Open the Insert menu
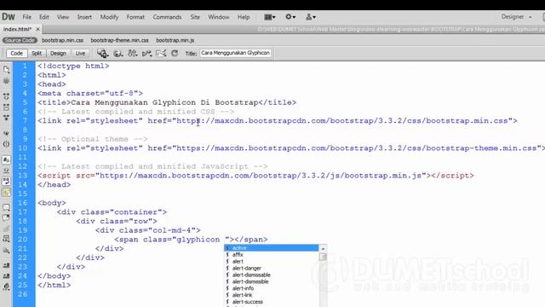This screenshot has height=307, width=545. (x=84, y=17)
